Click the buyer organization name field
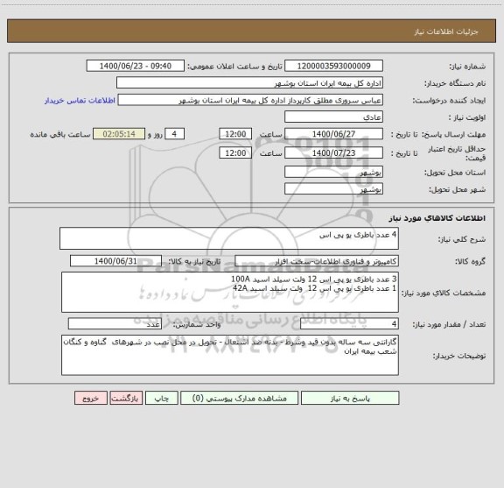 point(249,83)
